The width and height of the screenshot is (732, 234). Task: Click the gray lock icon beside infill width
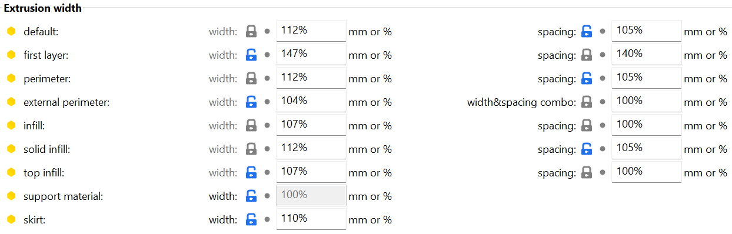click(251, 126)
